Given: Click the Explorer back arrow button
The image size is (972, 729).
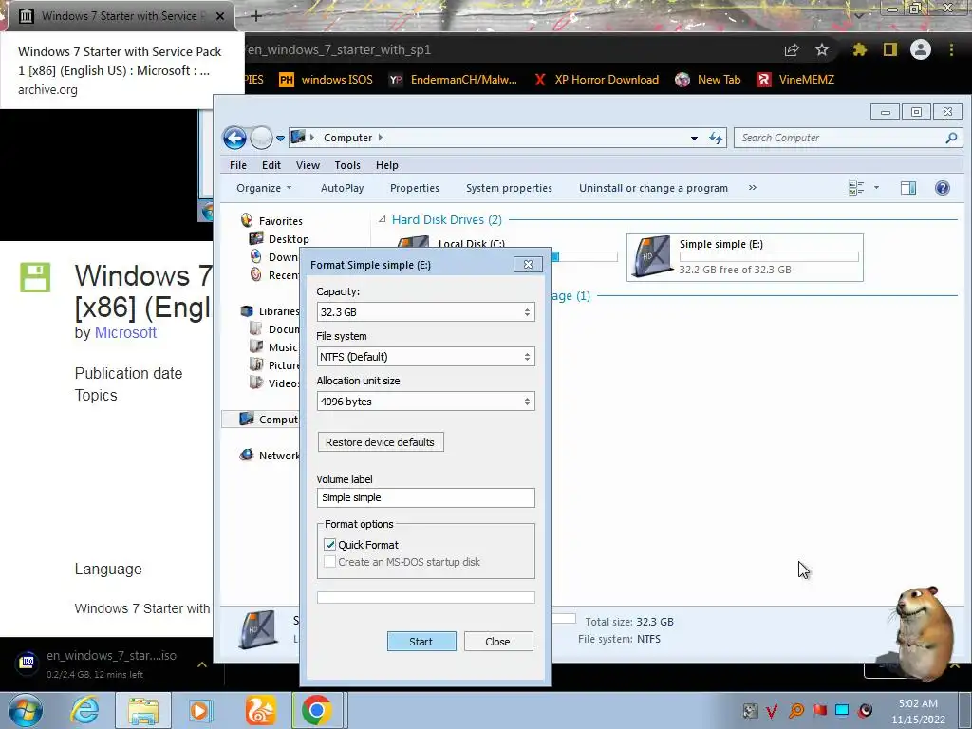Looking at the screenshot, I should [235, 138].
